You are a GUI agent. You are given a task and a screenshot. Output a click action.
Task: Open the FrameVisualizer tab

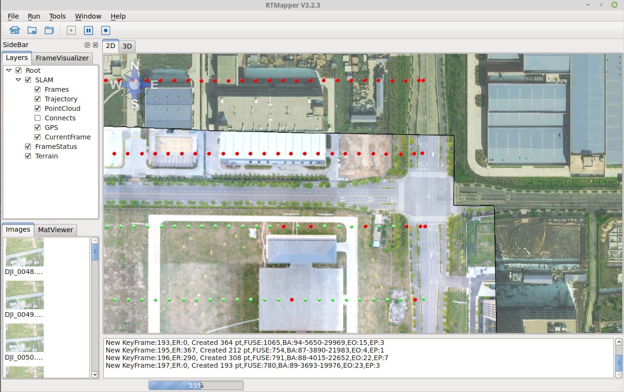[62, 58]
